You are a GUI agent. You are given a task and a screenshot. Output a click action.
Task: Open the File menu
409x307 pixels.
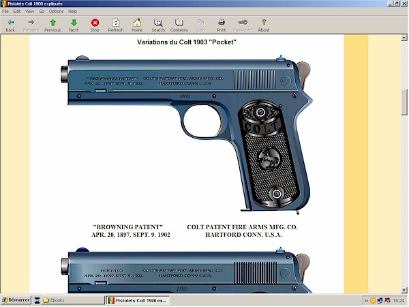(x=5, y=11)
